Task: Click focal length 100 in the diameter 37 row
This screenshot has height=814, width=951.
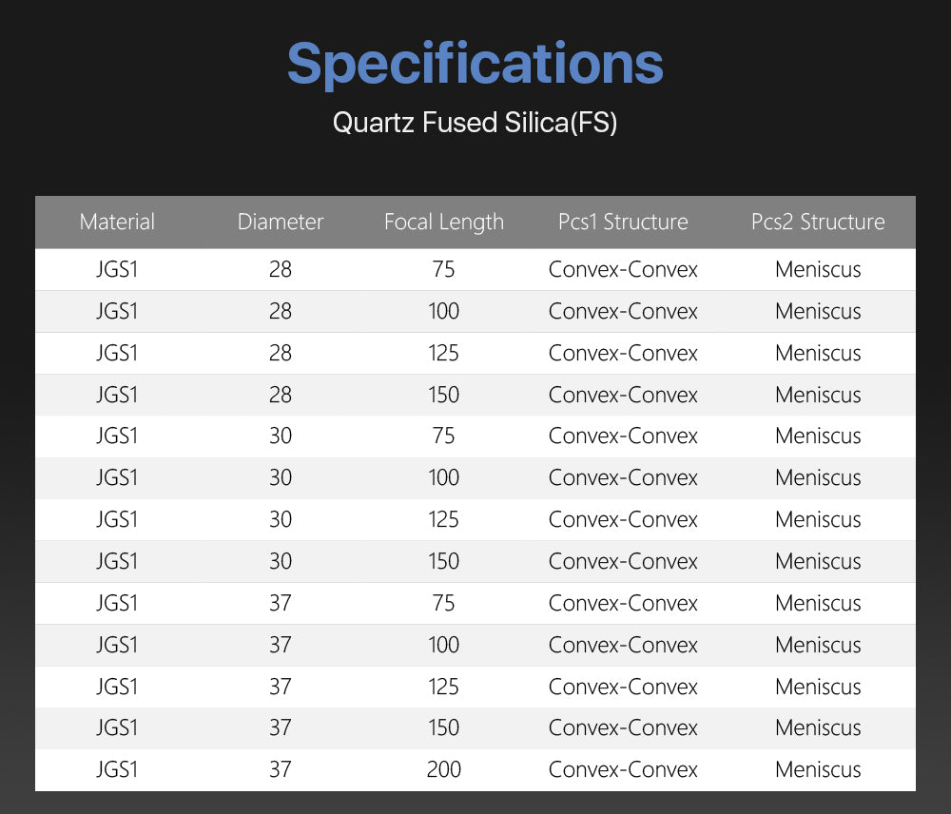Action: pyautogui.click(x=443, y=645)
